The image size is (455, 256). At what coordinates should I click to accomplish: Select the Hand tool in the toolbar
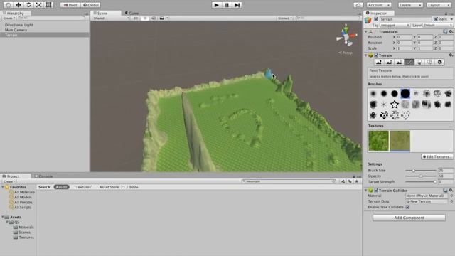[8, 5]
